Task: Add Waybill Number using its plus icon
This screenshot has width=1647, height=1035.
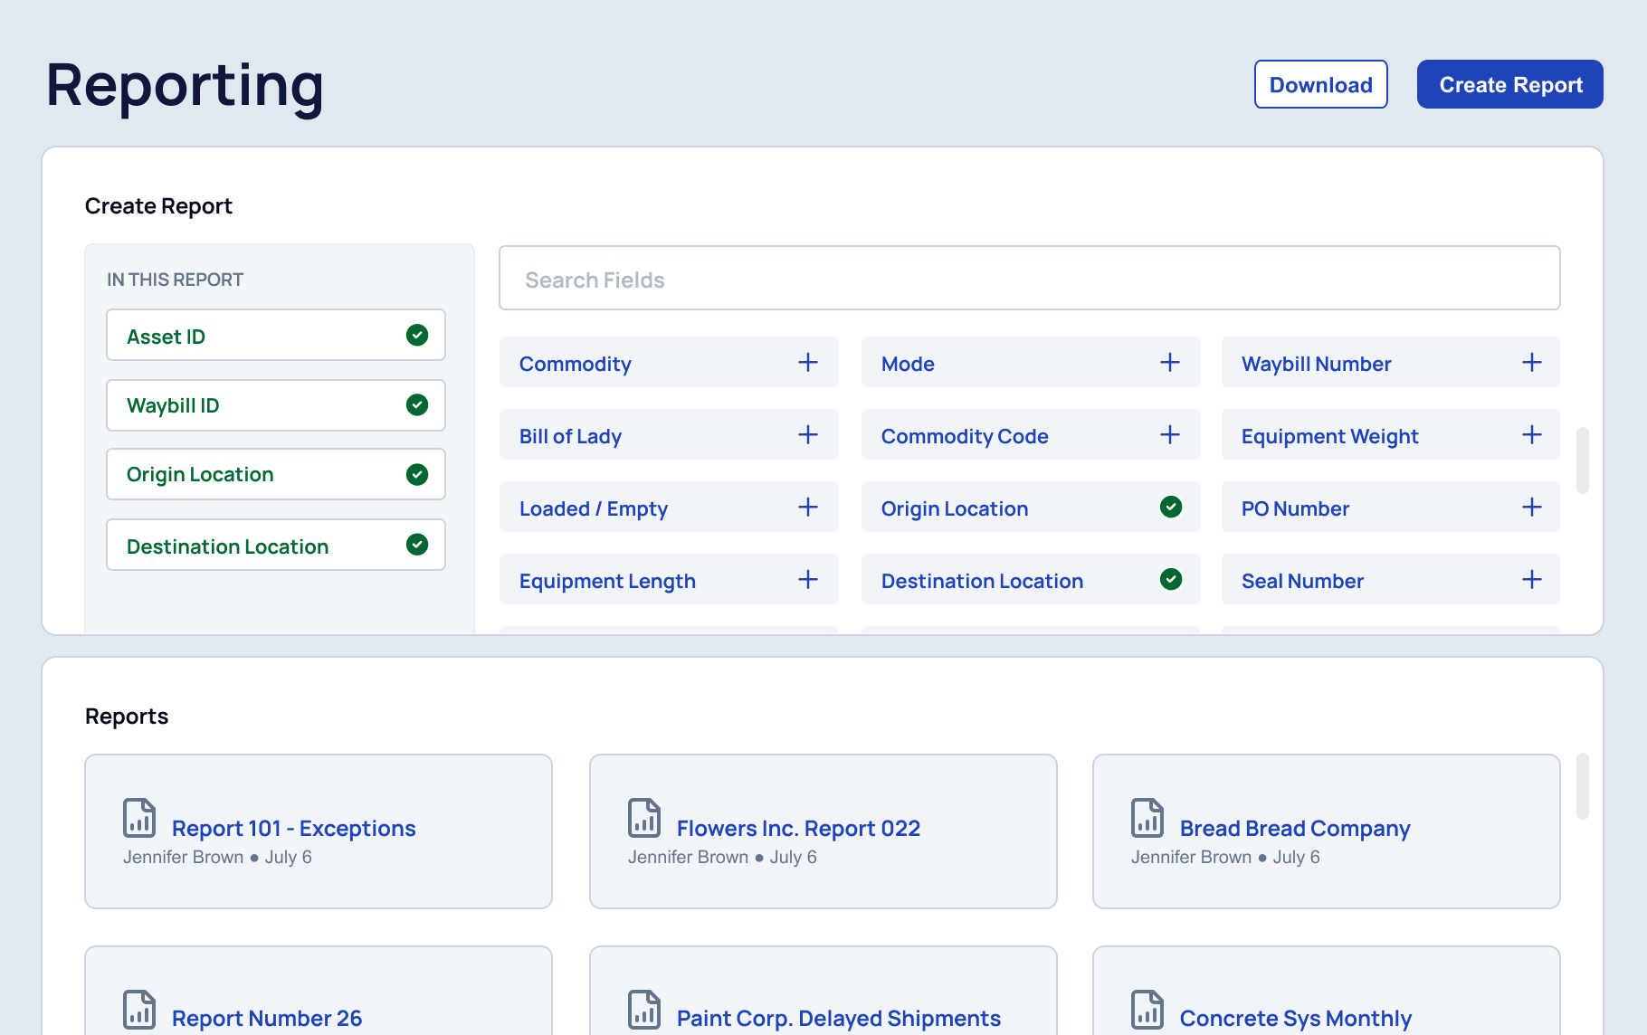Action: (1532, 363)
